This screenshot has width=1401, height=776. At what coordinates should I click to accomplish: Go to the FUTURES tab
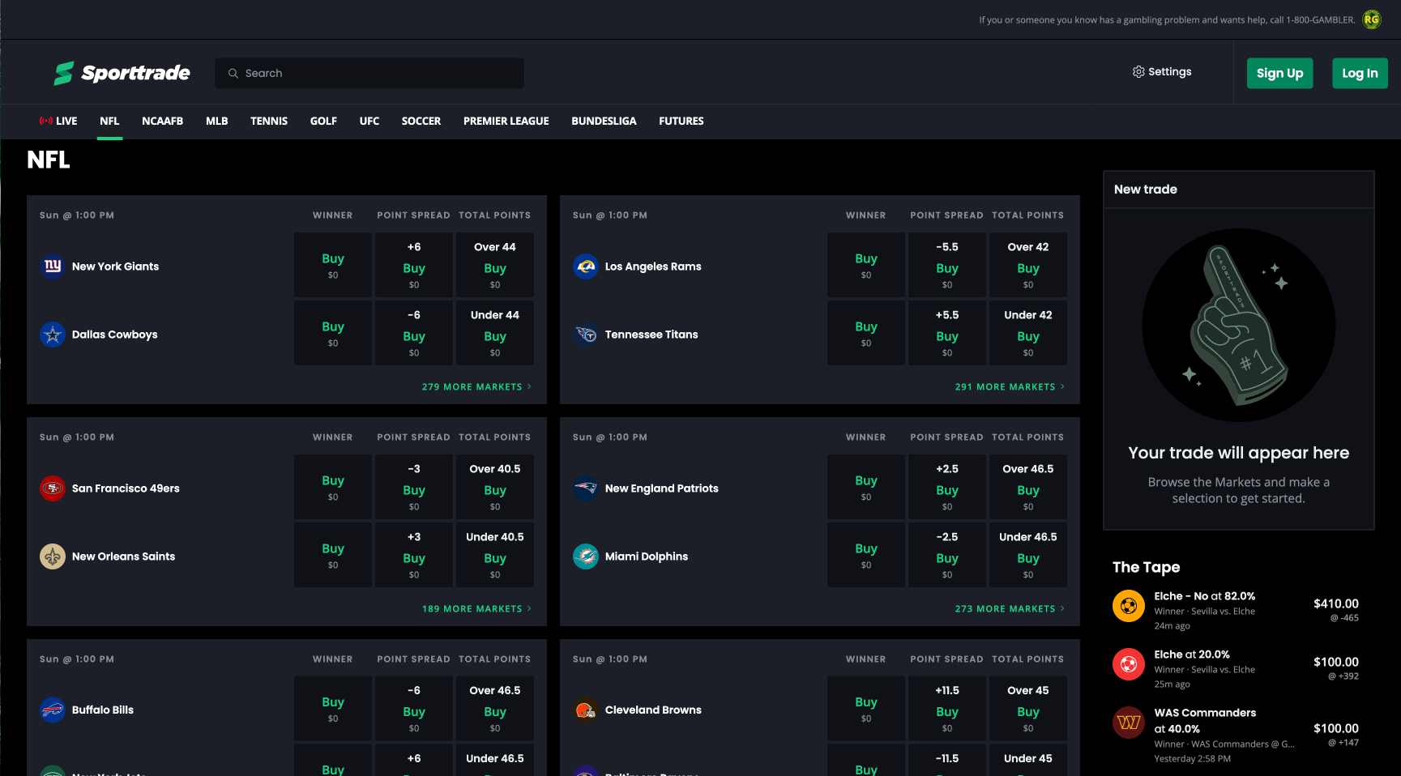point(681,121)
